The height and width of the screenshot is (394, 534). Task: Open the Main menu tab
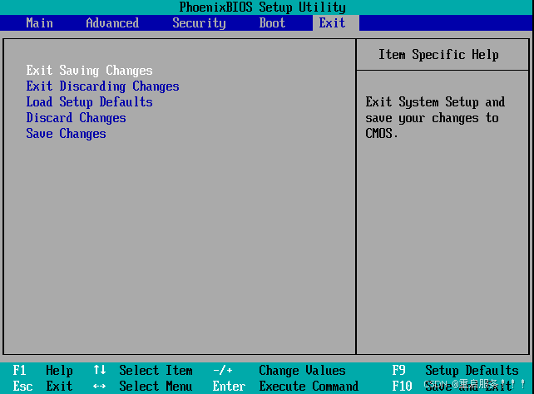point(39,23)
